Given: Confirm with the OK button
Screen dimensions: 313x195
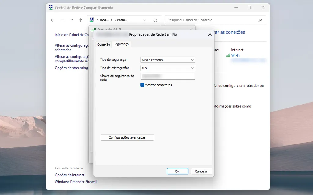Looking at the screenshot, I should (177, 171).
